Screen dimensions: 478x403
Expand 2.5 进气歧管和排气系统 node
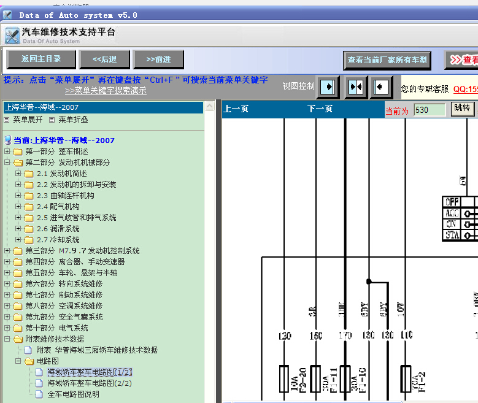18,217
